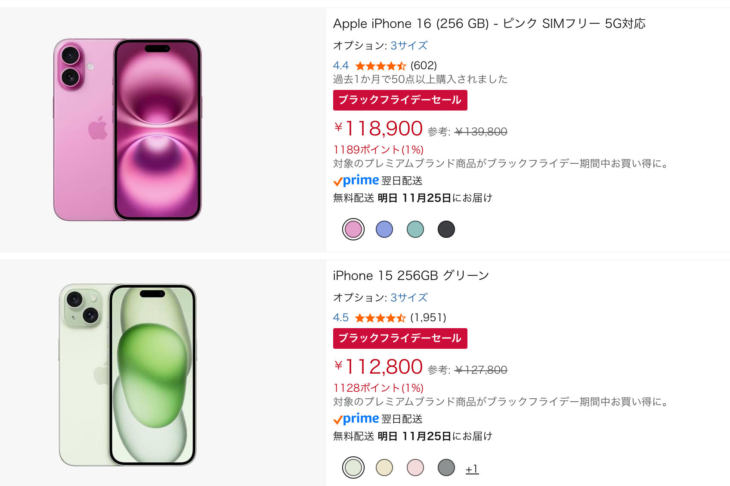Open the iPhone 15 256GB グリーン product title
The height and width of the screenshot is (486, 730).
click(411, 276)
